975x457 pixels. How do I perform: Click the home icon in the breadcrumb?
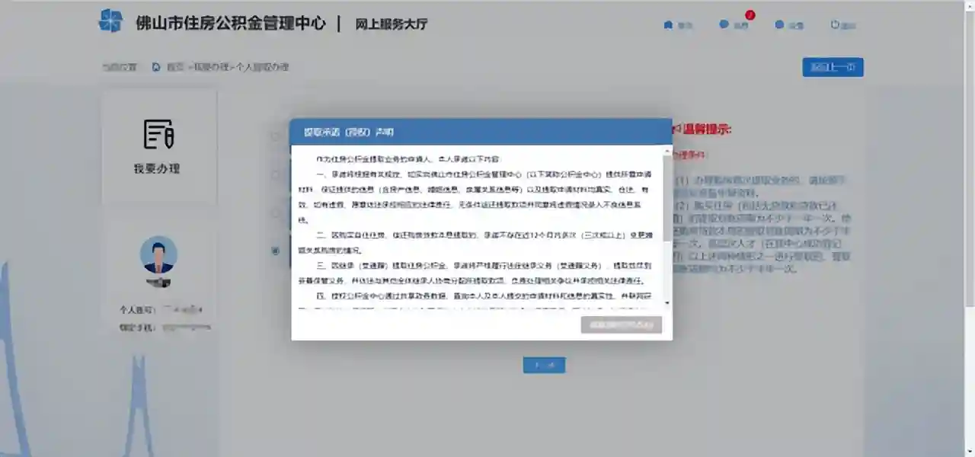pos(156,67)
